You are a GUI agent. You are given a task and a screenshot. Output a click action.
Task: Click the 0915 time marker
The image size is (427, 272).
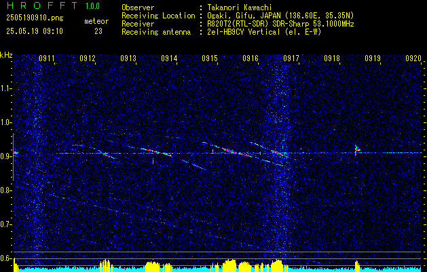pos(210,58)
